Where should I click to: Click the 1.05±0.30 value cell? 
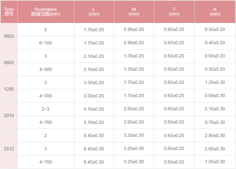[x=215, y=162]
